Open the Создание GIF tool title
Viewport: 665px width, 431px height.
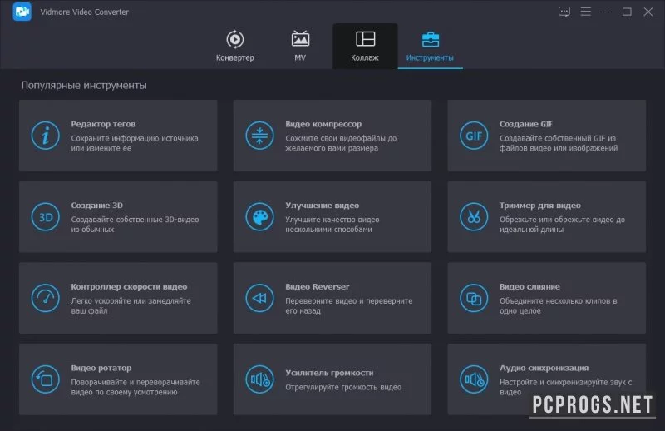pyautogui.click(x=525, y=124)
